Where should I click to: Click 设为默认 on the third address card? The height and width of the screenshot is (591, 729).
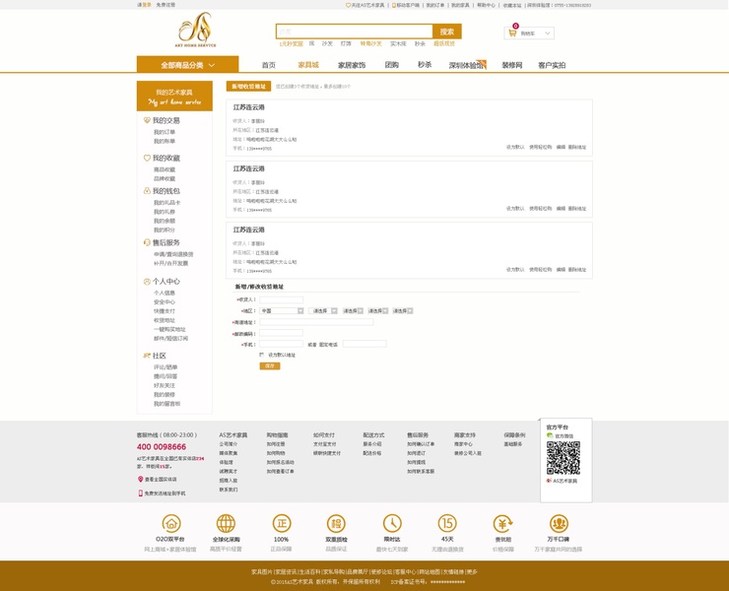coord(515,270)
